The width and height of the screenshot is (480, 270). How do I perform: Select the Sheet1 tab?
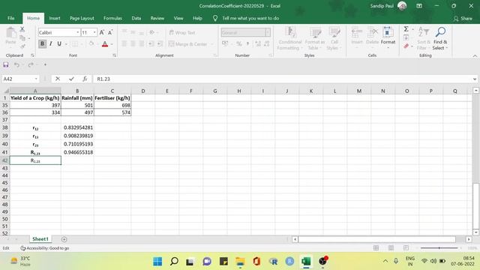(40, 239)
